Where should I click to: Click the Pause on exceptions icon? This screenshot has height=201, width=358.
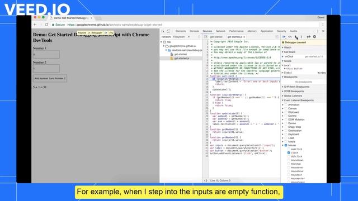pos(314,37)
